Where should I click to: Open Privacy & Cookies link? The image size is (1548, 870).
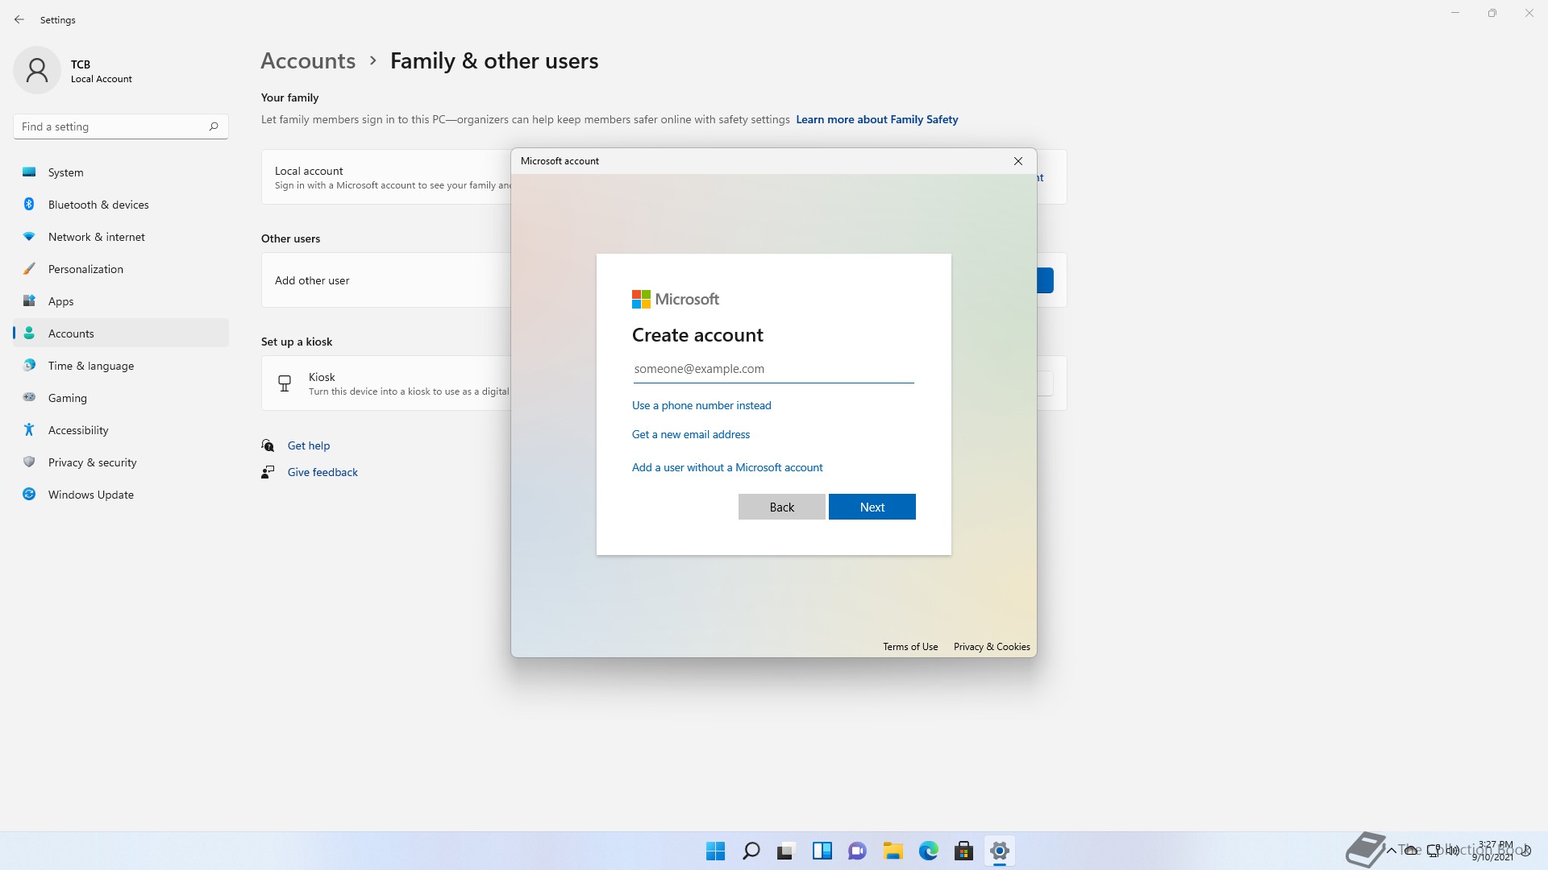pyautogui.click(x=992, y=647)
